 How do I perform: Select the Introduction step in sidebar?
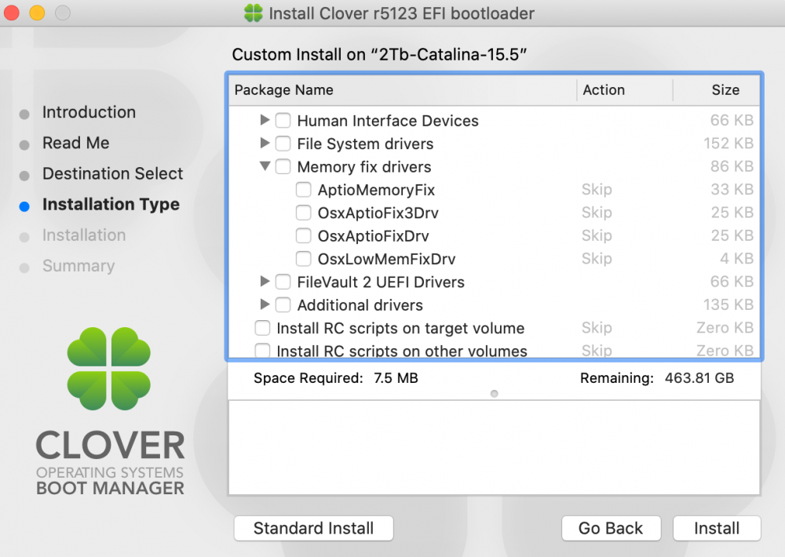pyautogui.click(x=89, y=112)
